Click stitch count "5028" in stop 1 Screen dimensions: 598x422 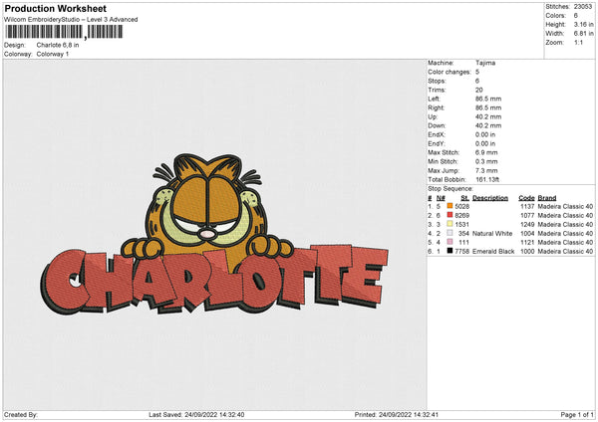click(461, 206)
